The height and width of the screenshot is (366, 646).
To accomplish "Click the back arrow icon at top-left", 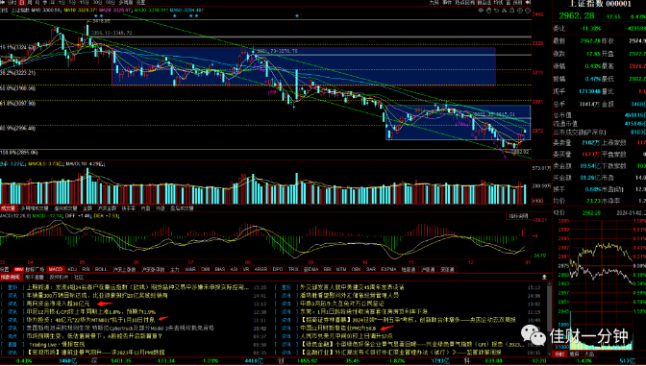I will pos(3,3).
